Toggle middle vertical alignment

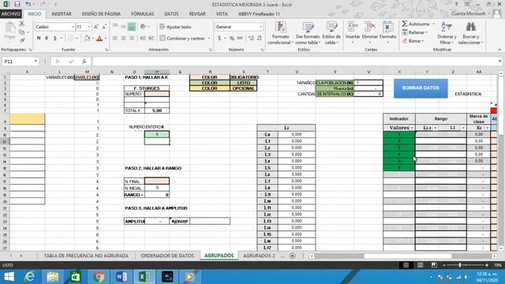[123, 27]
